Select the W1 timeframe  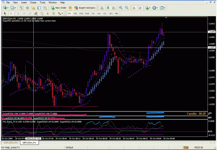click(111, 14)
